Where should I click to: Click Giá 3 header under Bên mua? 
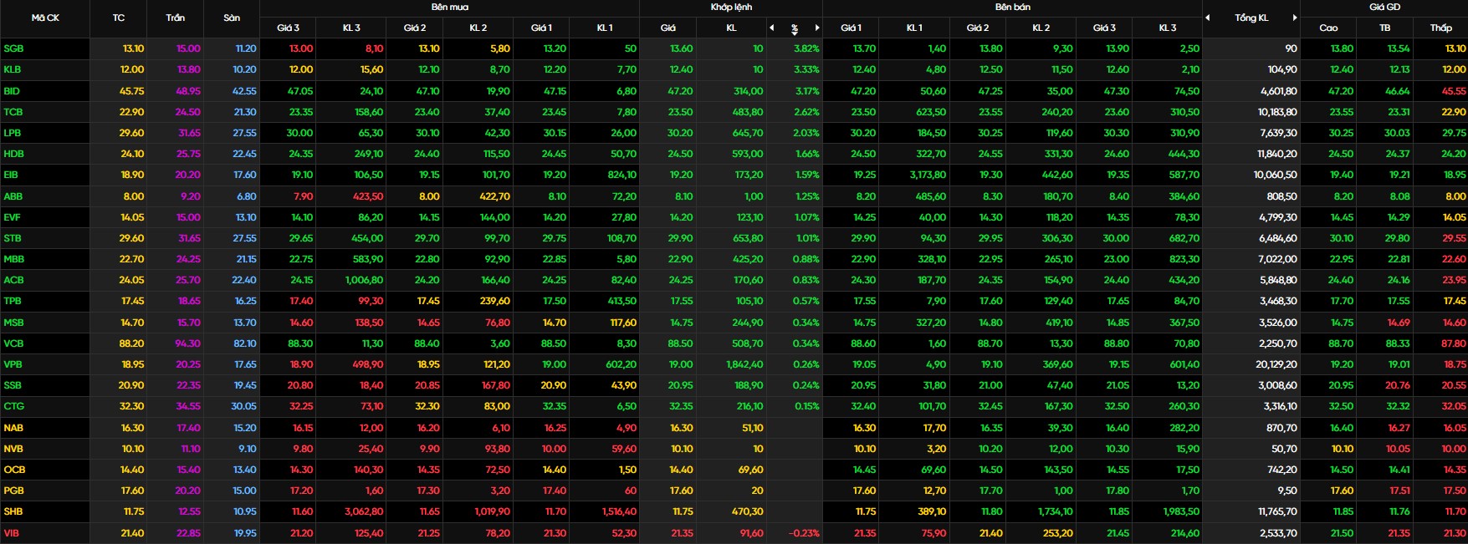coord(289,28)
